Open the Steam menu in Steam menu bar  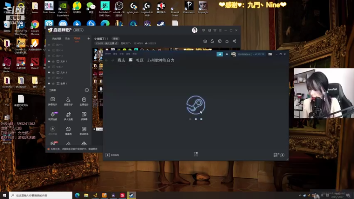point(108,54)
